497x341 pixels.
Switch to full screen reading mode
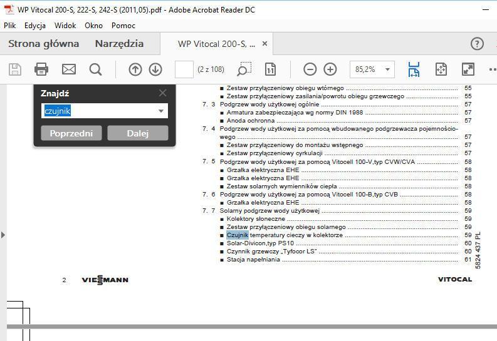[468, 69]
